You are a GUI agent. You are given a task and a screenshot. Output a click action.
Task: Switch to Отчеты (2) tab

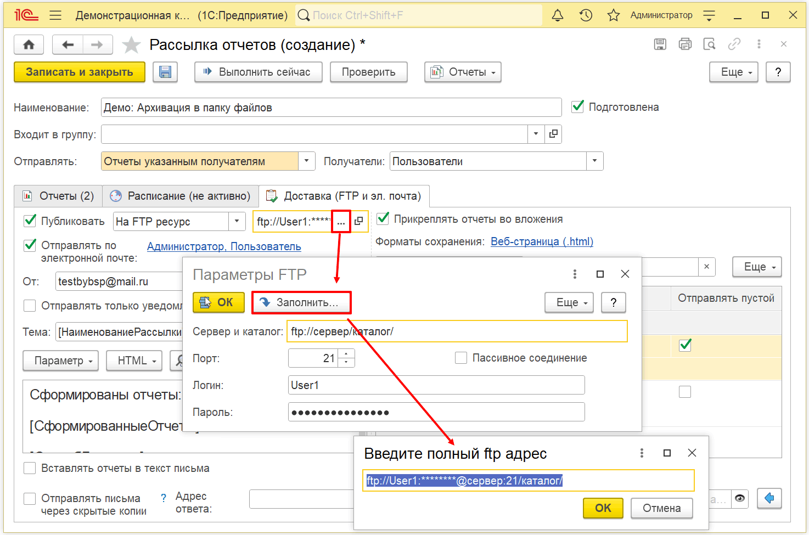click(x=58, y=196)
